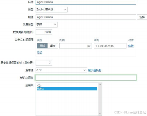Click the 添加 link to add interval
This screenshot has width=147, height=116.
point(39,52)
